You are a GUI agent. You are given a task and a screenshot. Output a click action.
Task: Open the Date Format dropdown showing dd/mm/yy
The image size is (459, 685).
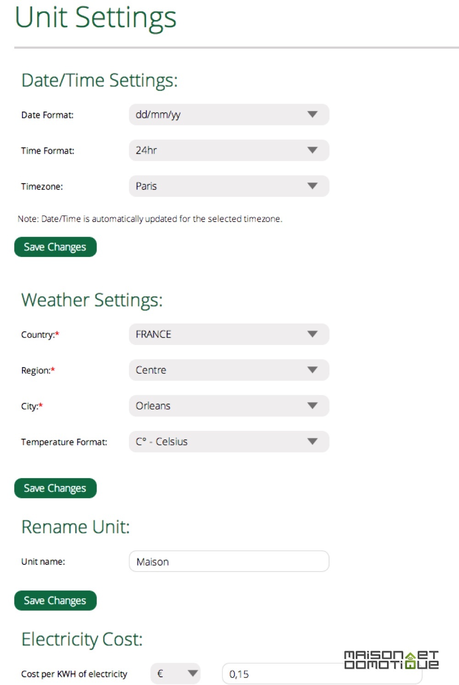click(x=229, y=114)
